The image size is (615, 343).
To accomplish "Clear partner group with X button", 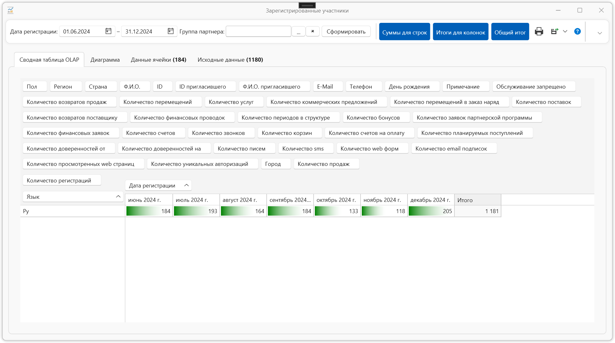I will pyautogui.click(x=312, y=31).
